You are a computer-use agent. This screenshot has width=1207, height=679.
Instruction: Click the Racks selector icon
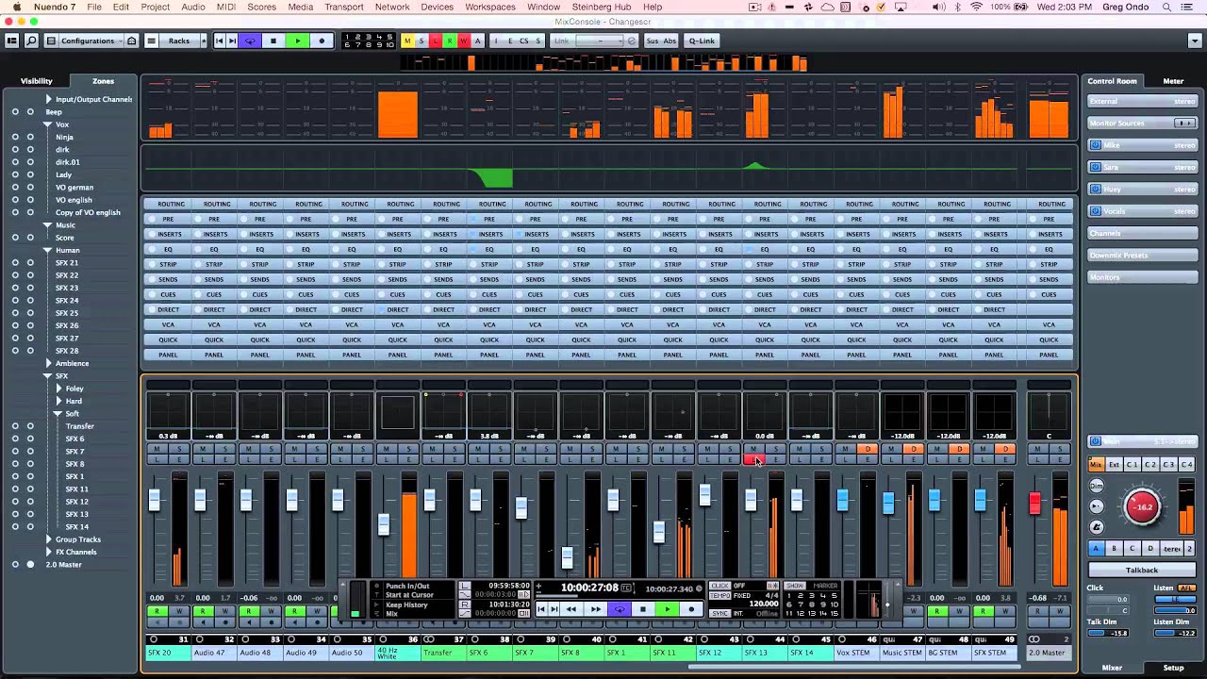152,41
